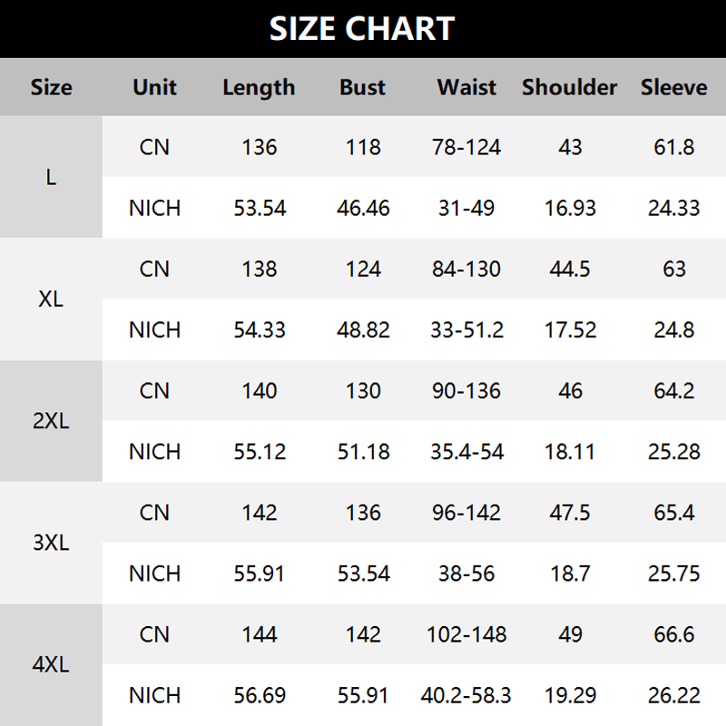The width and height of the screenshot is (726, 726).
Task: Select sleeve value 61.8
Action: 673,147
